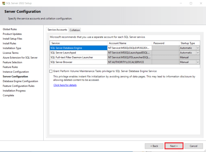The image size is (206, 152).
Task: Click the Startup Type column header
Action: (x=190, y=43)
